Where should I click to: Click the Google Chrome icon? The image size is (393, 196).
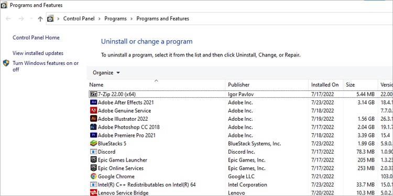pyautogui.click(x=93, y=176)
